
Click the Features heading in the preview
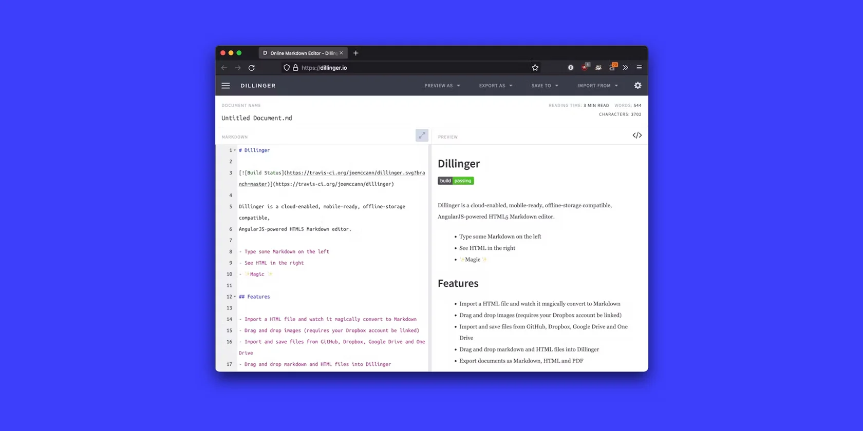pyautogui.click(x=458, y=283)
